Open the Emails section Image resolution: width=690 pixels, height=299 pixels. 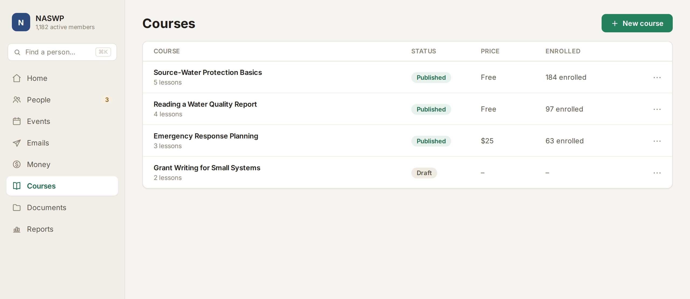pyautogui.click(x=62, y=143)
